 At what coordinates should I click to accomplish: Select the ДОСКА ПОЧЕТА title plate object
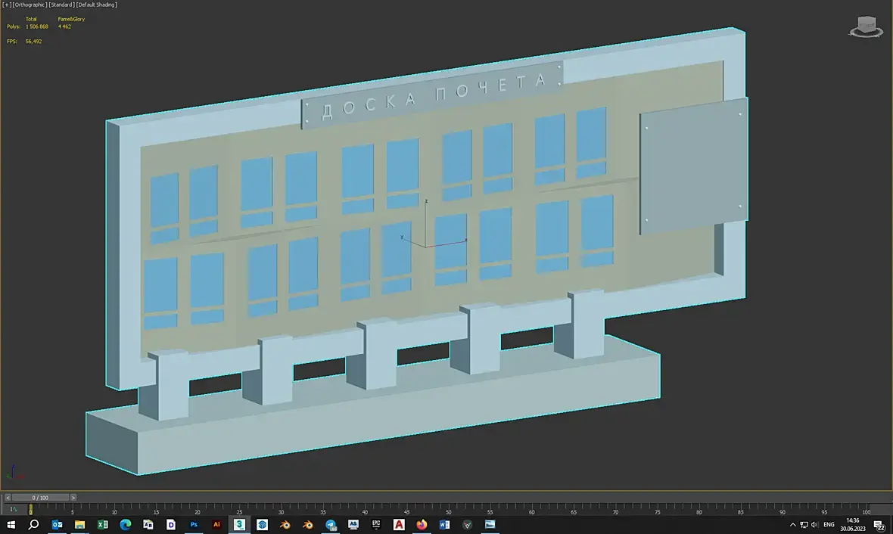[432, 95]
